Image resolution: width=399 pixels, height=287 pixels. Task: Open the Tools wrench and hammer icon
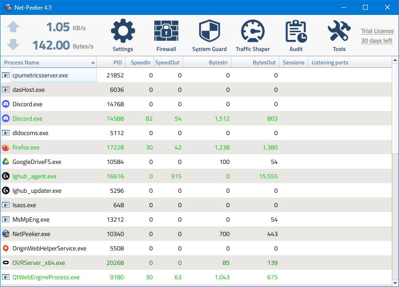point(339,31)
